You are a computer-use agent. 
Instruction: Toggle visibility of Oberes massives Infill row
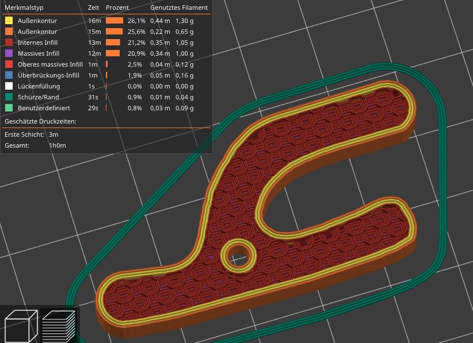[x=107, y=64]
